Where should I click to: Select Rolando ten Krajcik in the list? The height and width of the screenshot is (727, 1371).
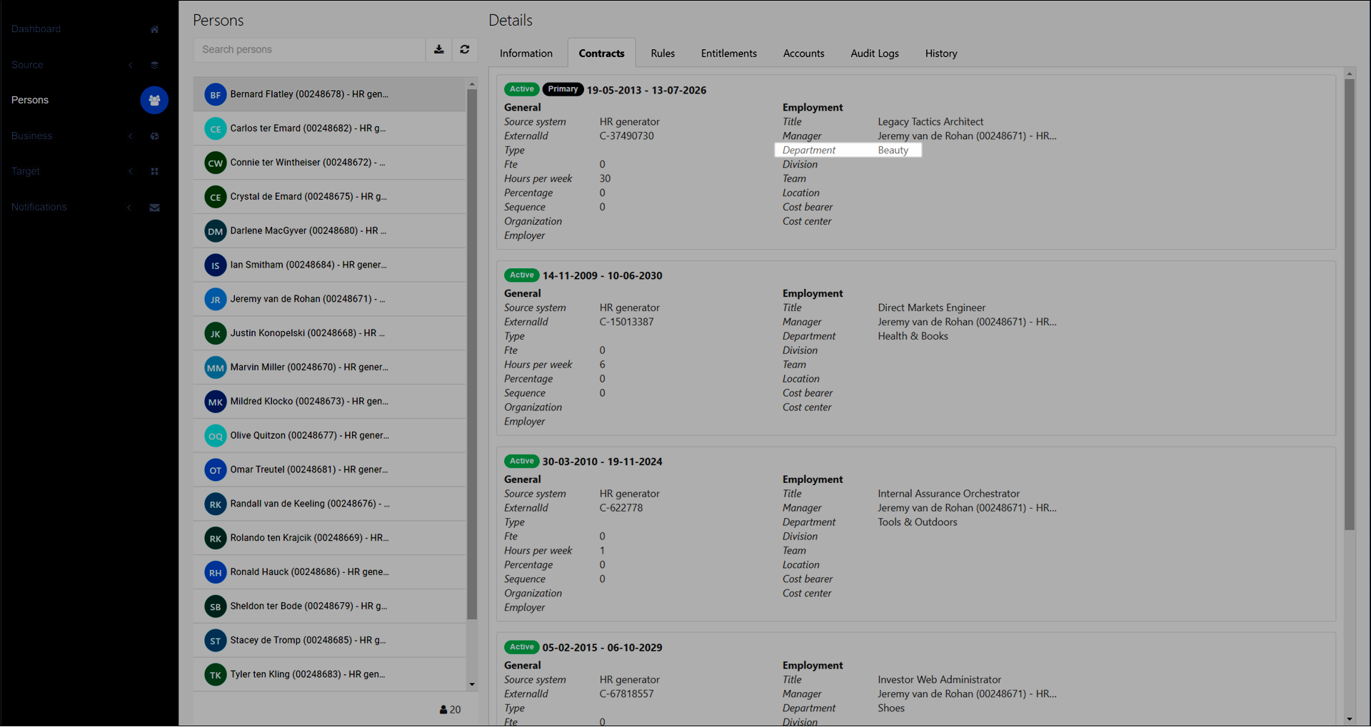pyautogui.click(x=329, y=538)
